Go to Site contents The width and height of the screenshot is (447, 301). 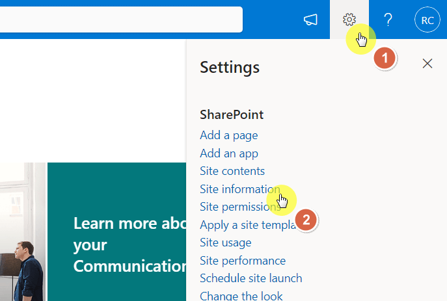232,171
